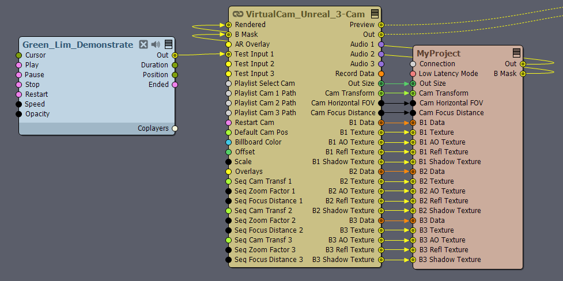Mute audio via speaker icon on Green_Lim_Demonstrate
The image size is (563, 281).
coord(156,44)
